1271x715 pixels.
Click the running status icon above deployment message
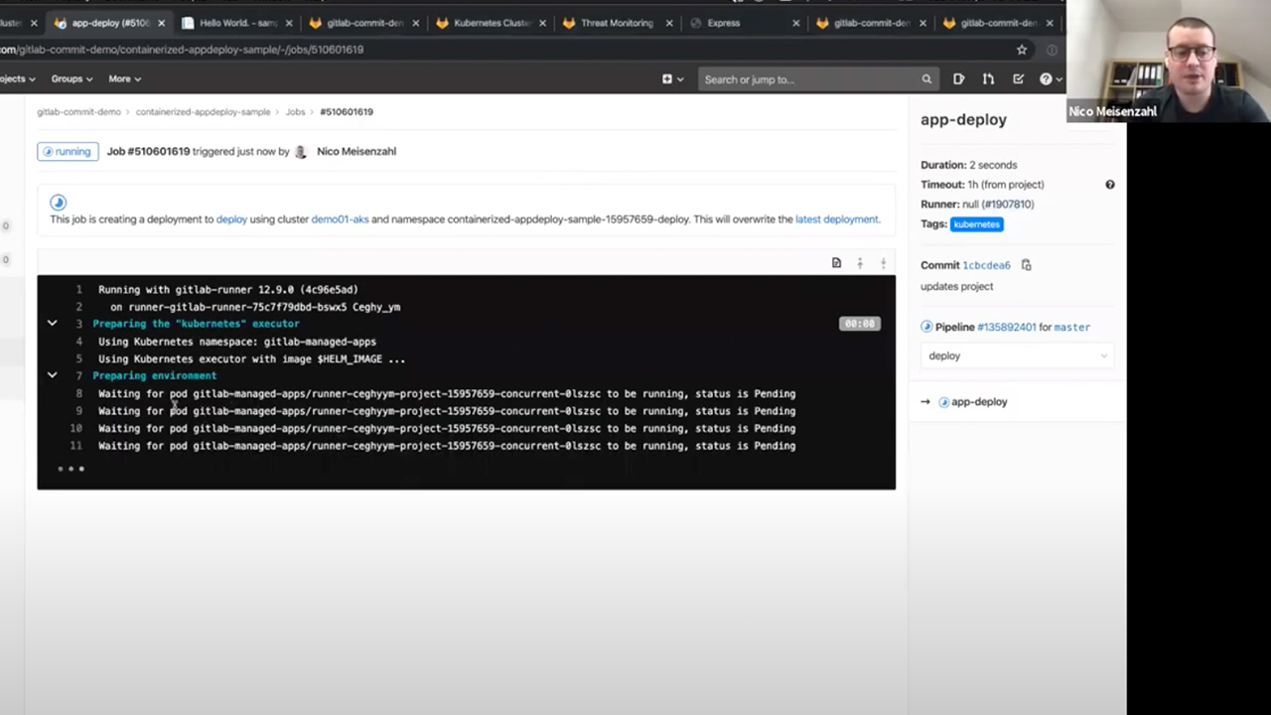58,203
